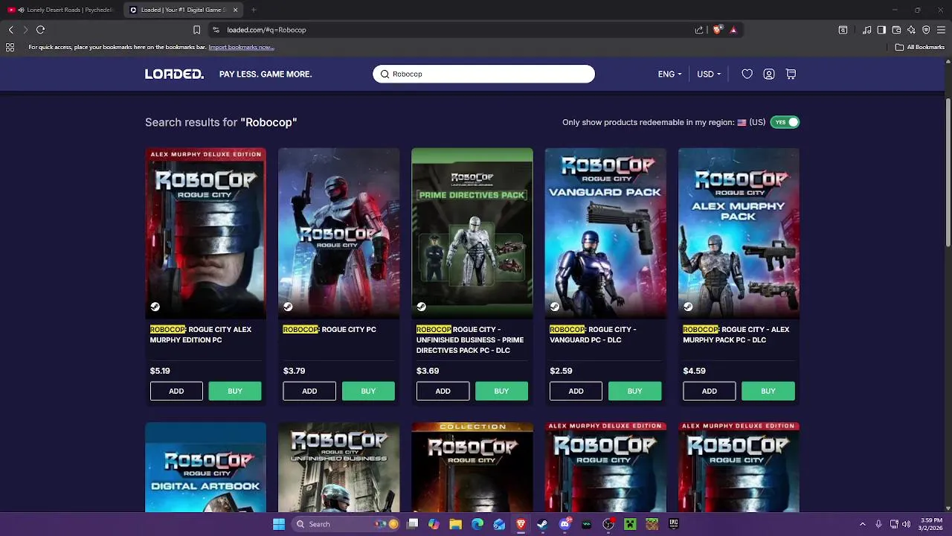The height and width of the screenshot is (536, 952).
Task: Open Discord from the taskbar
Action: pos(565,524)
